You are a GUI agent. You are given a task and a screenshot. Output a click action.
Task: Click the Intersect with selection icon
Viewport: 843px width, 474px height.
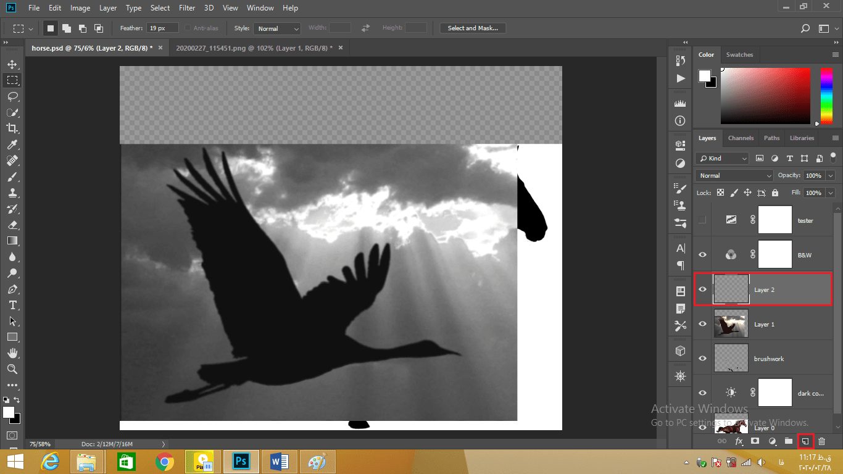[x=99, y=28]
